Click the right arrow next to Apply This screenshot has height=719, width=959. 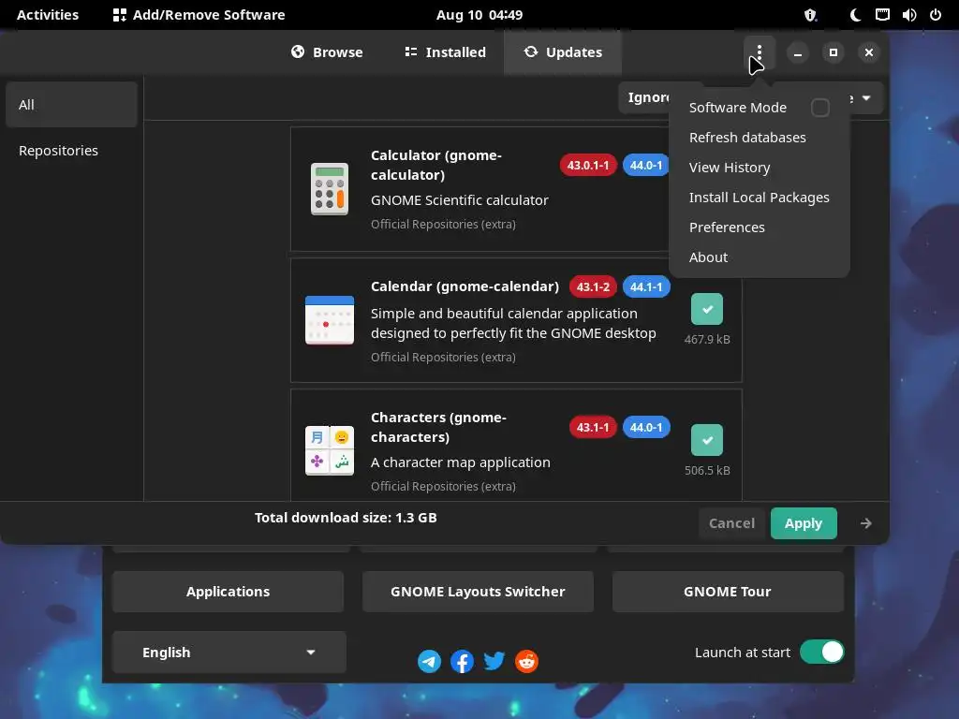[x=866, y=523]
